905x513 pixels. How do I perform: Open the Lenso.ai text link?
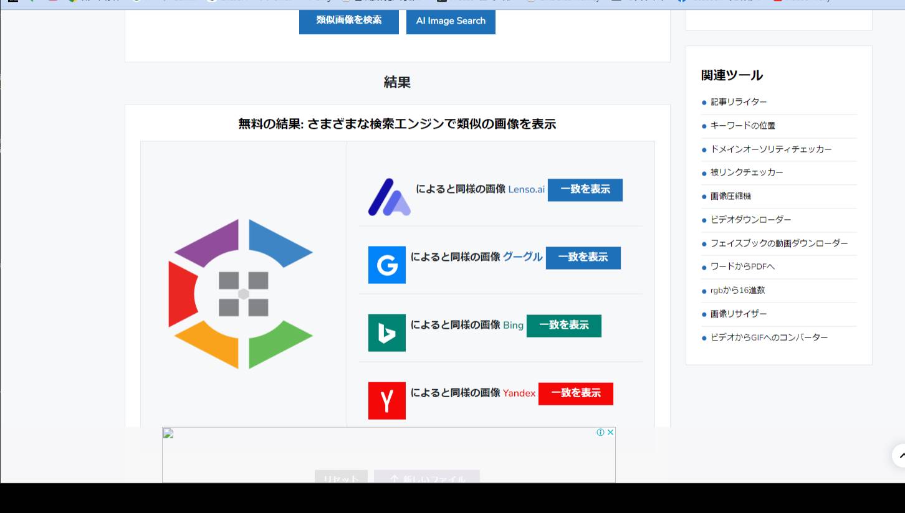tap(527, 189)
